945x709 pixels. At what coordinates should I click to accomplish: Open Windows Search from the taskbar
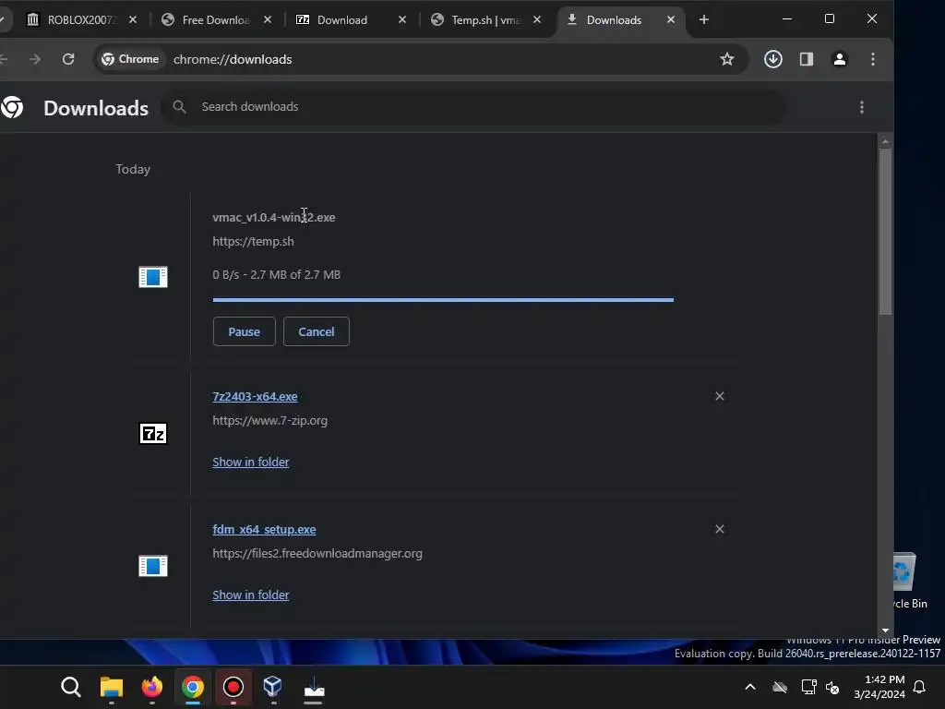(x=70, y=687)
